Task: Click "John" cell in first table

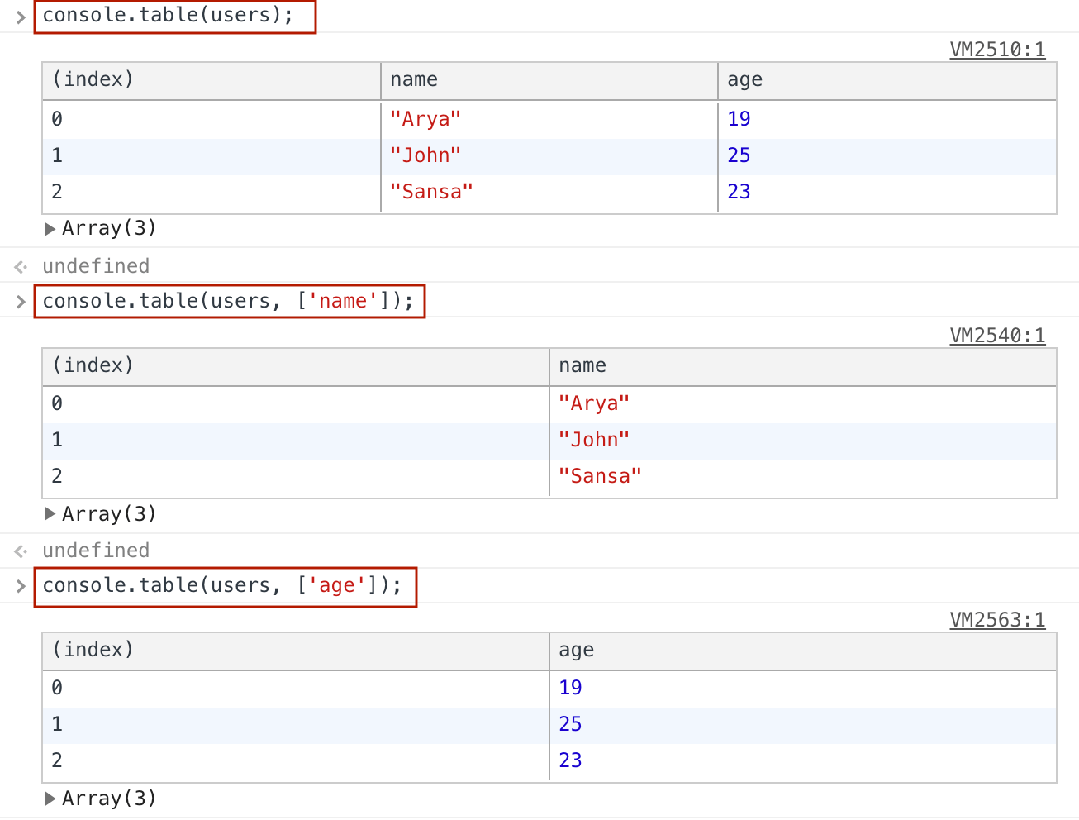Action: pos(549,155)
